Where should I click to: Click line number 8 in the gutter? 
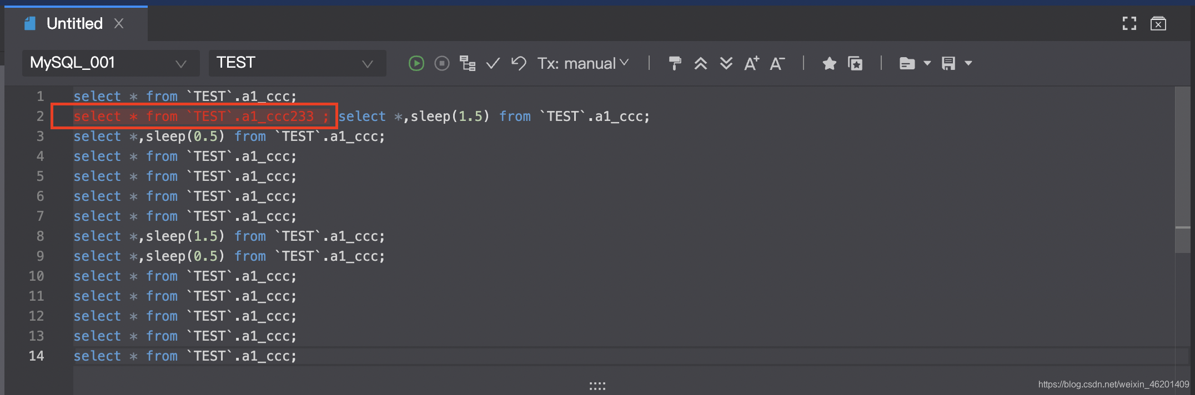click(40, 236)
